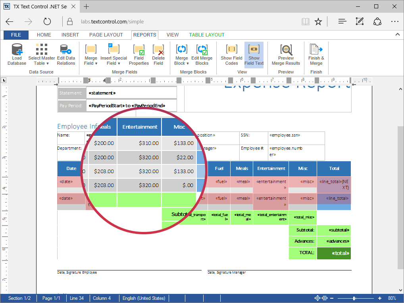Screen dimensions: 404x303
Task: Open the TABLE LAYOUT tab
Action: click(206, 35)
